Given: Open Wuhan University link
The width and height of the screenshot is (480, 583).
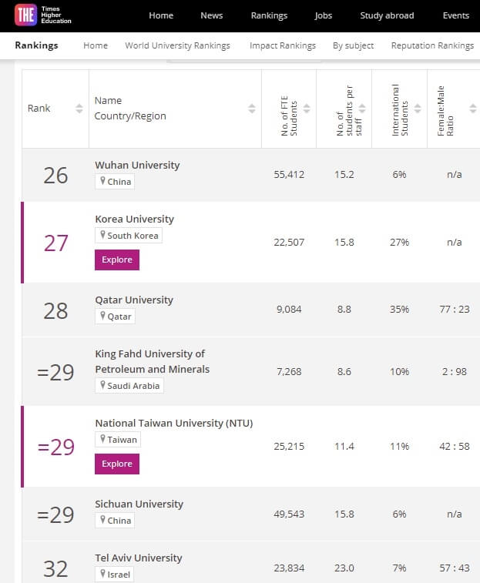Looking at the screenshot, I should [x=137, y=165].
